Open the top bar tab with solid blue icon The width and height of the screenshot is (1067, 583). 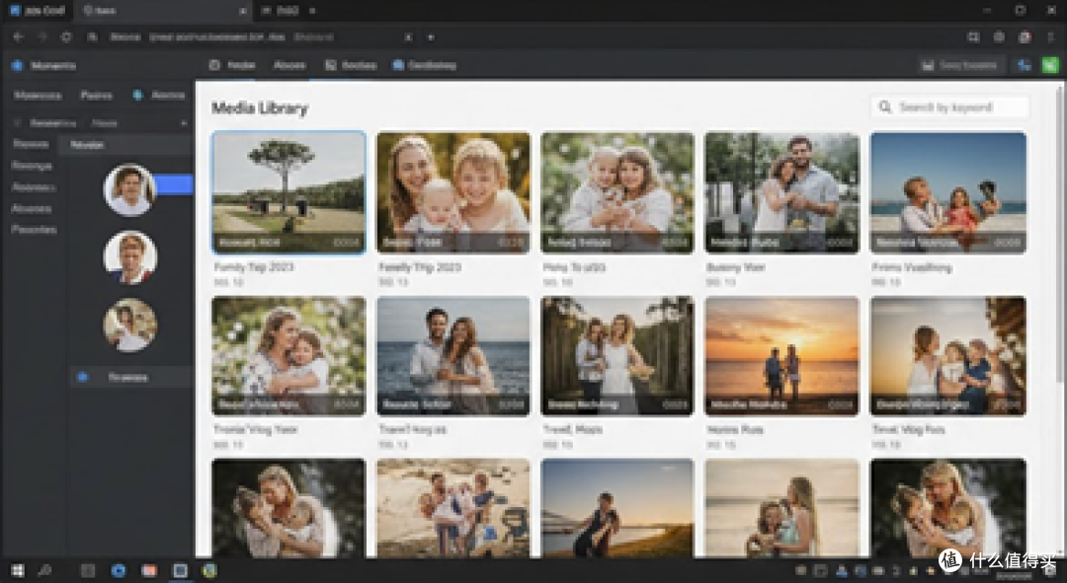pyautogui.click(x=424, y=65)
